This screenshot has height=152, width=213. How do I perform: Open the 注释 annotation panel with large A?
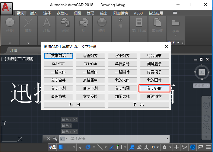point(47,22)
